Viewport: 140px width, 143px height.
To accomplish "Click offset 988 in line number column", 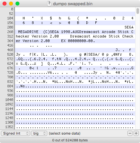I will pos(10,95).
